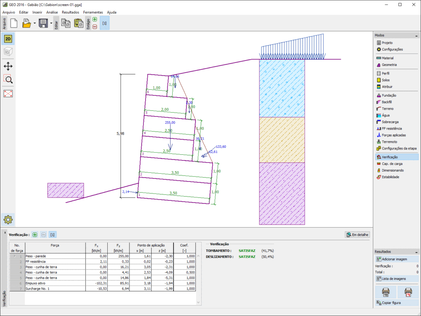This screenshot has width=421, height=316.
Task: Click the fit drawing to window icon
Action: [8, 93]
